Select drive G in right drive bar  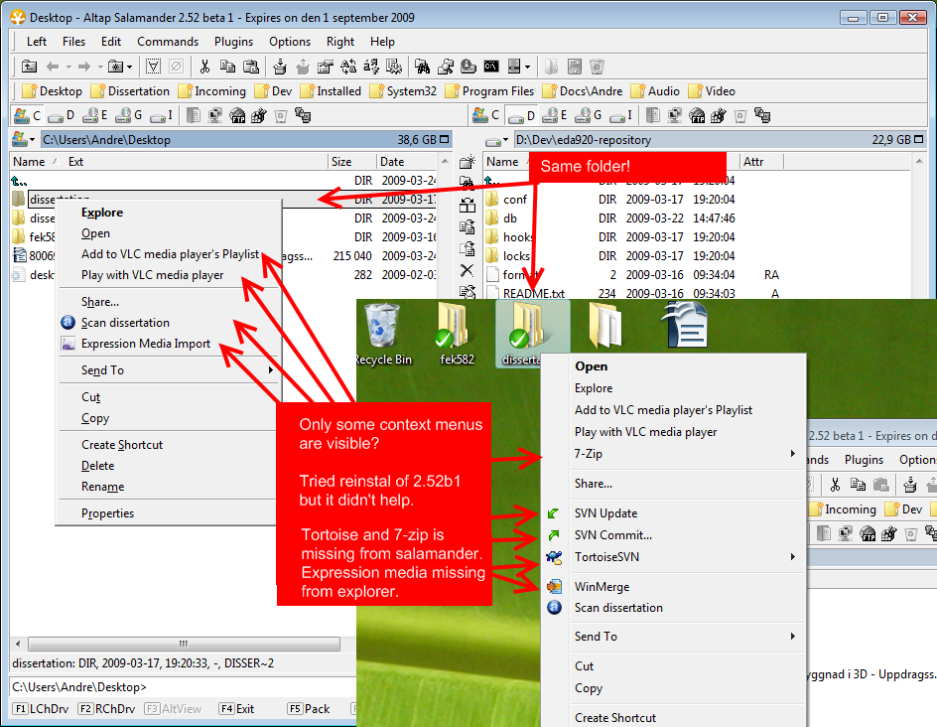click(x=589, y=115)
